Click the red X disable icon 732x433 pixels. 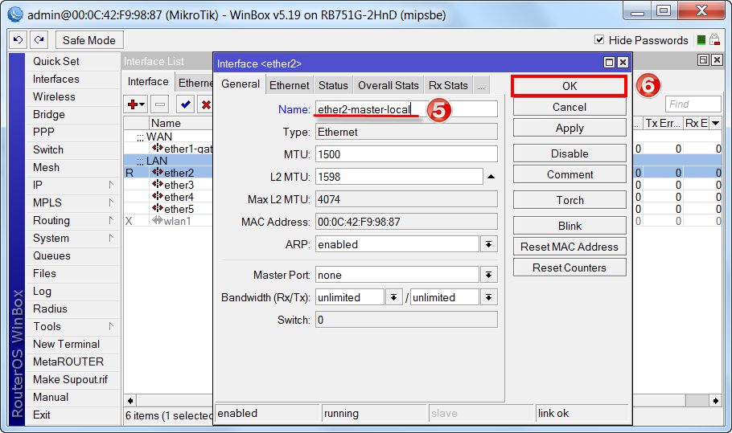point(205,104)
